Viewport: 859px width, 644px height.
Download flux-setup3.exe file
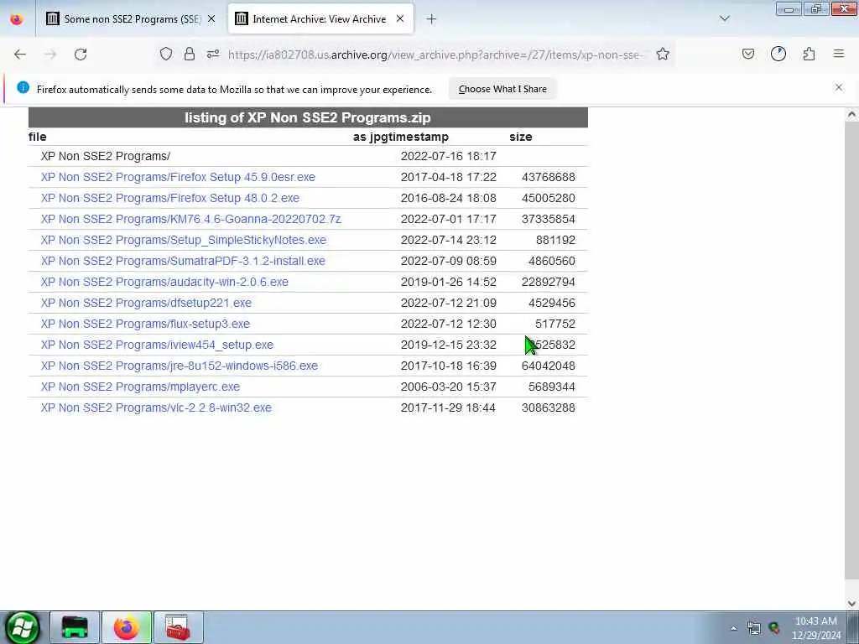(x=145, y=324)
